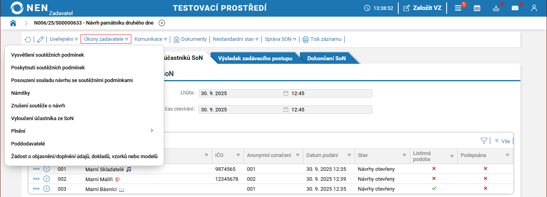Click the edit pencil icon

(x=40, y=39)
